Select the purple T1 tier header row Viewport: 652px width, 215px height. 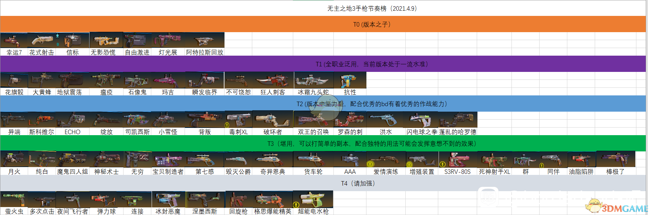coord(323,64)
